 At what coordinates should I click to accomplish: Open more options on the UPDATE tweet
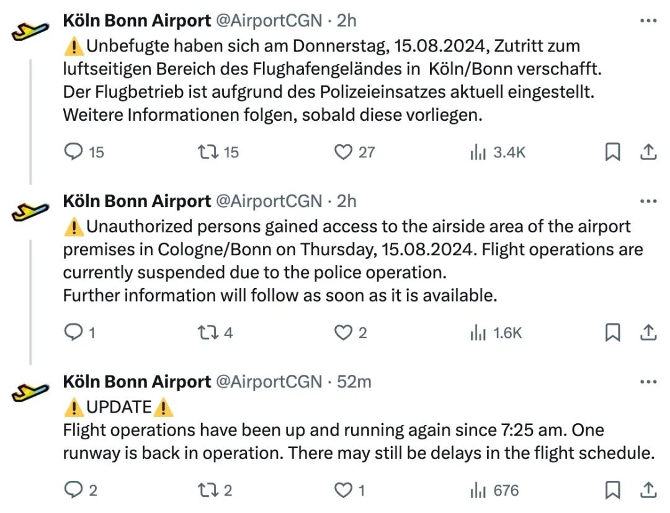[x=648, y=382]
